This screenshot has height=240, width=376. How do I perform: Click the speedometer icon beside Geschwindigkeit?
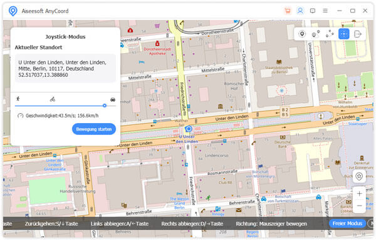(21, 116)
